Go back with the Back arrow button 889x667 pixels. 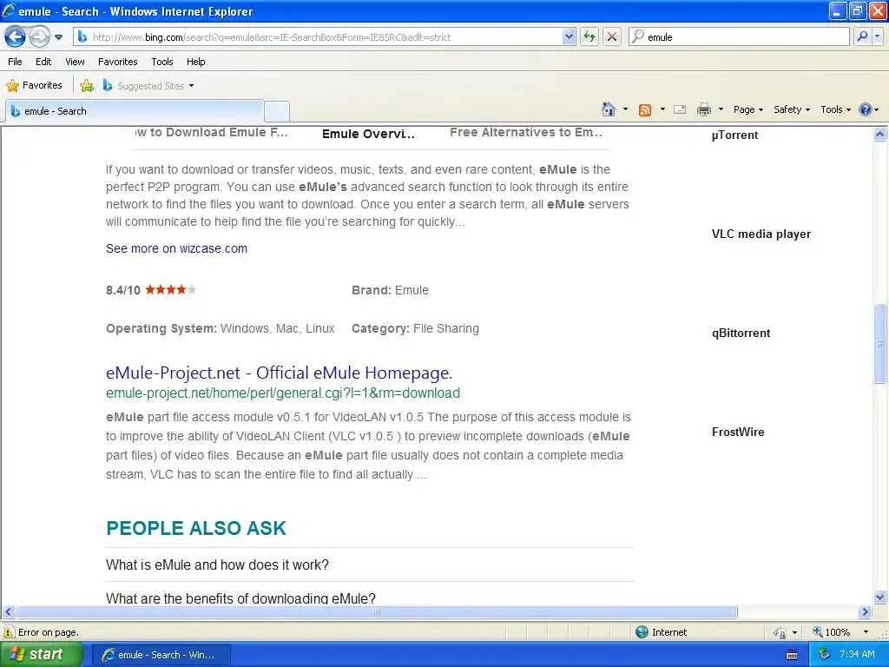pos(15,37)
